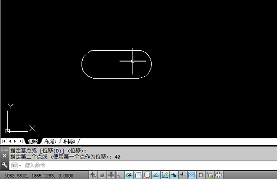
Task: Click the Show/Hide Lineweight plus icon
Action: [183, 175]
